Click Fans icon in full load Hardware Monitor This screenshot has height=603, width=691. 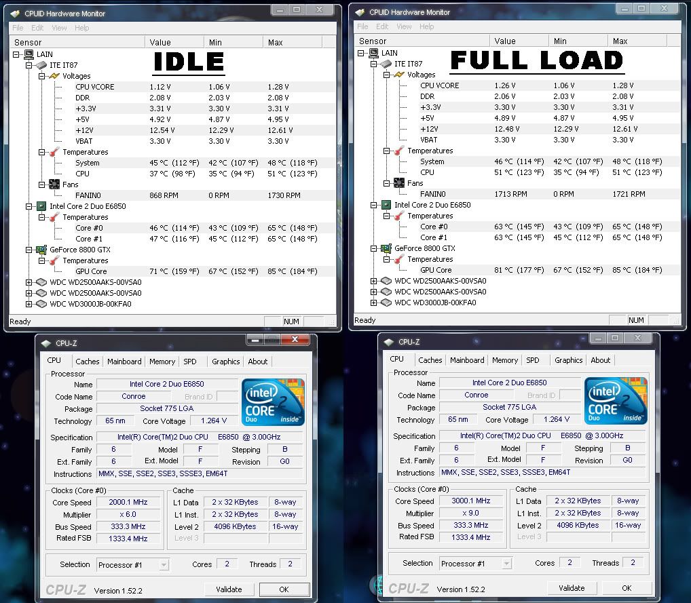click(399, 182)
